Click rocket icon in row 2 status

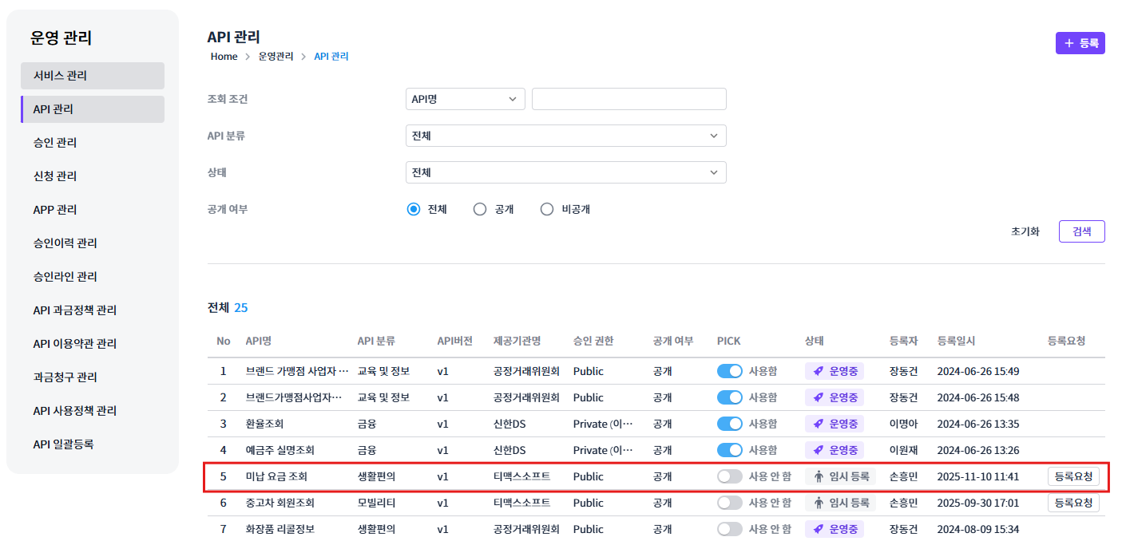coord(818,397)
